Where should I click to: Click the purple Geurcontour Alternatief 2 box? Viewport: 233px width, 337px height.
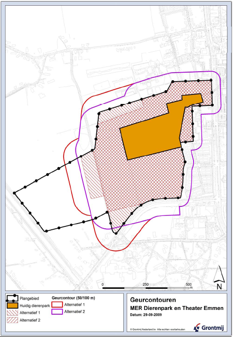click(57, 311)
